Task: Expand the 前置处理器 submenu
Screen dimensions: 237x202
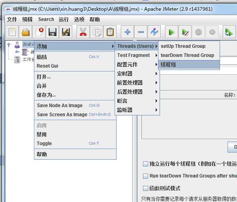Action: (137, 83)
